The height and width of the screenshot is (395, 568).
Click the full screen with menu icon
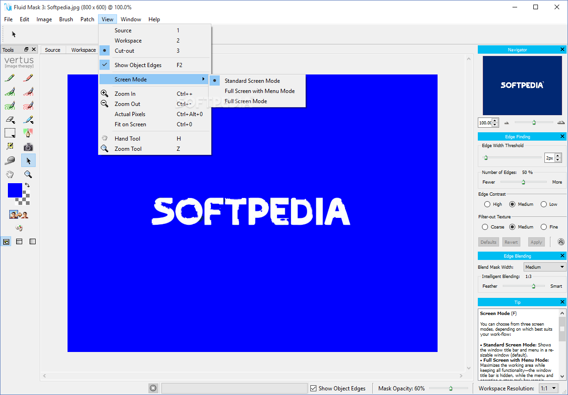(x=19, y=241)
